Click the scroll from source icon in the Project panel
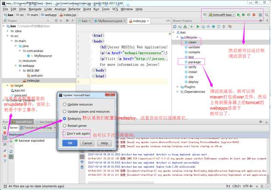The height and width of the screenshot is (190, 271). [56, 21]
